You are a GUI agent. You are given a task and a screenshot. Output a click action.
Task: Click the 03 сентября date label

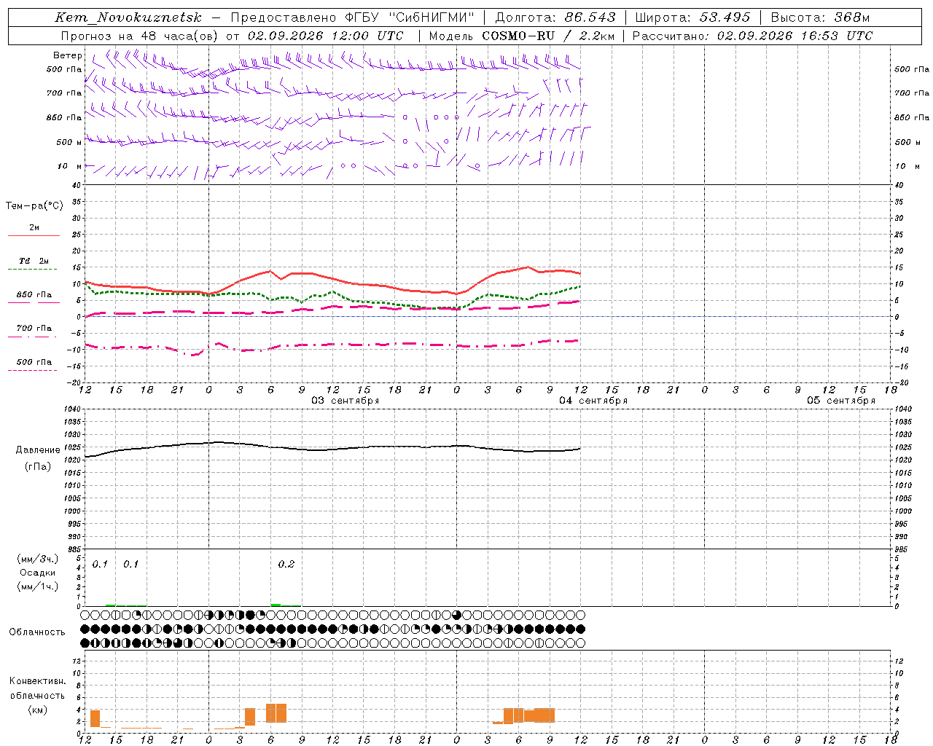point(346,401)
